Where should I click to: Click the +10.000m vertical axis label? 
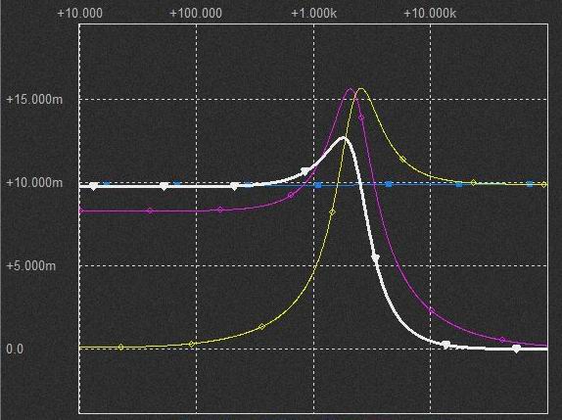pyautogui.click(x=34, y=182)
